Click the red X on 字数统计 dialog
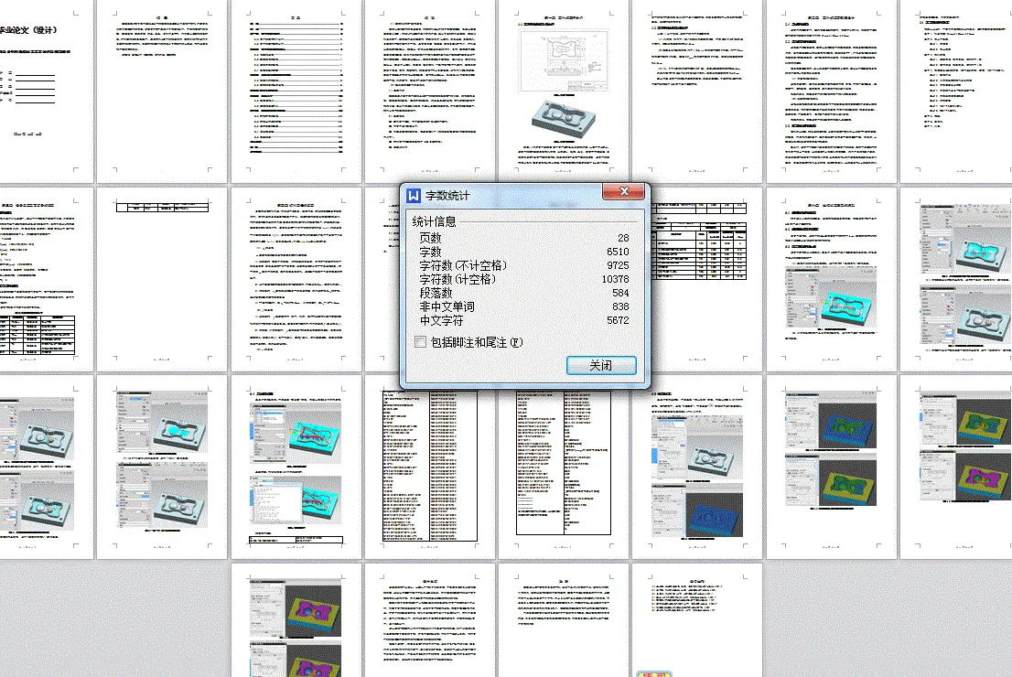 pos(623,192)
